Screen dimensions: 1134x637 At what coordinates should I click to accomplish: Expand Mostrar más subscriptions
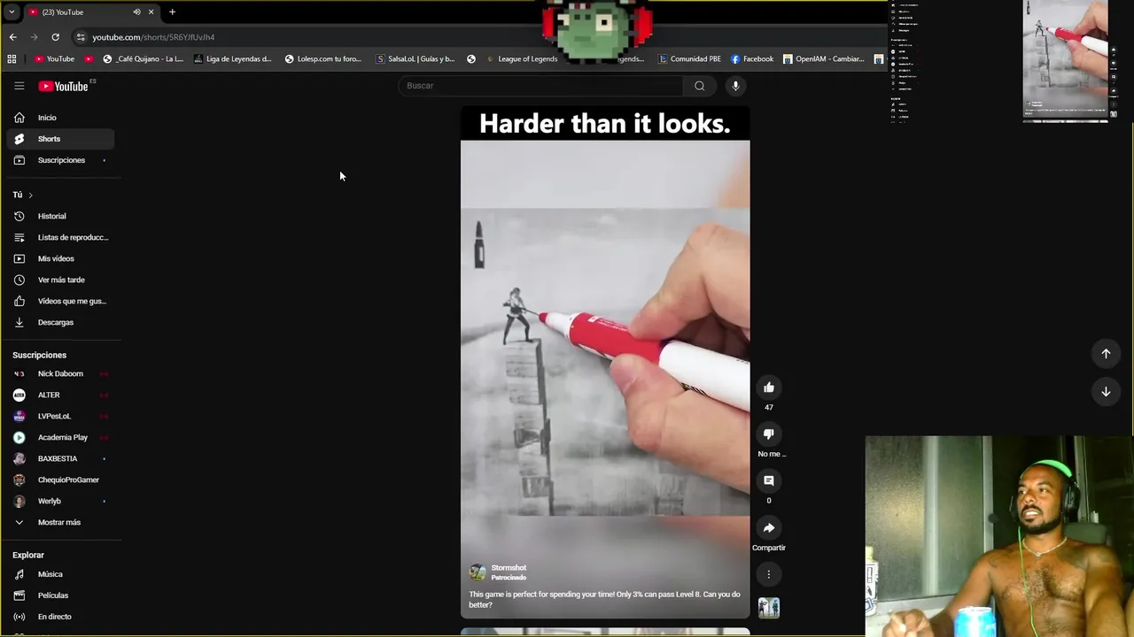tap(60, 522)
